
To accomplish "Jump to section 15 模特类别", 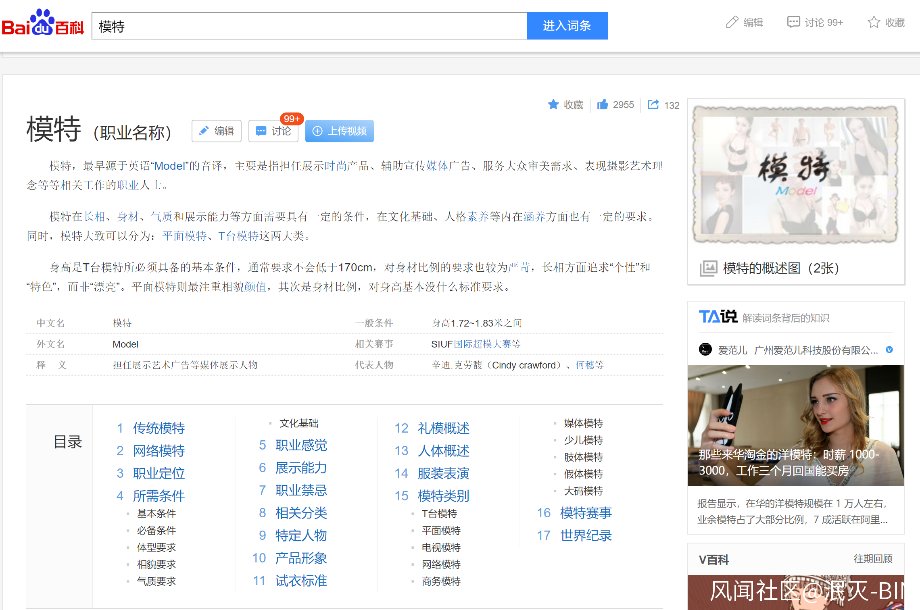I will (x=443, y=495).
